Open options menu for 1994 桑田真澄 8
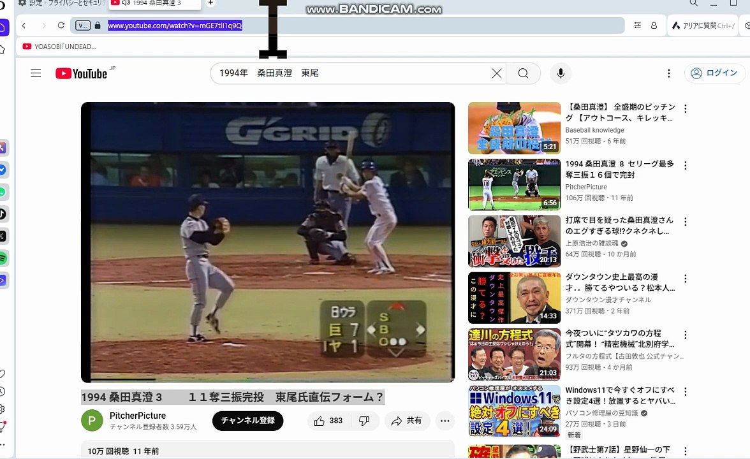The width and height of the screenshot is (750, 459). 686,166
